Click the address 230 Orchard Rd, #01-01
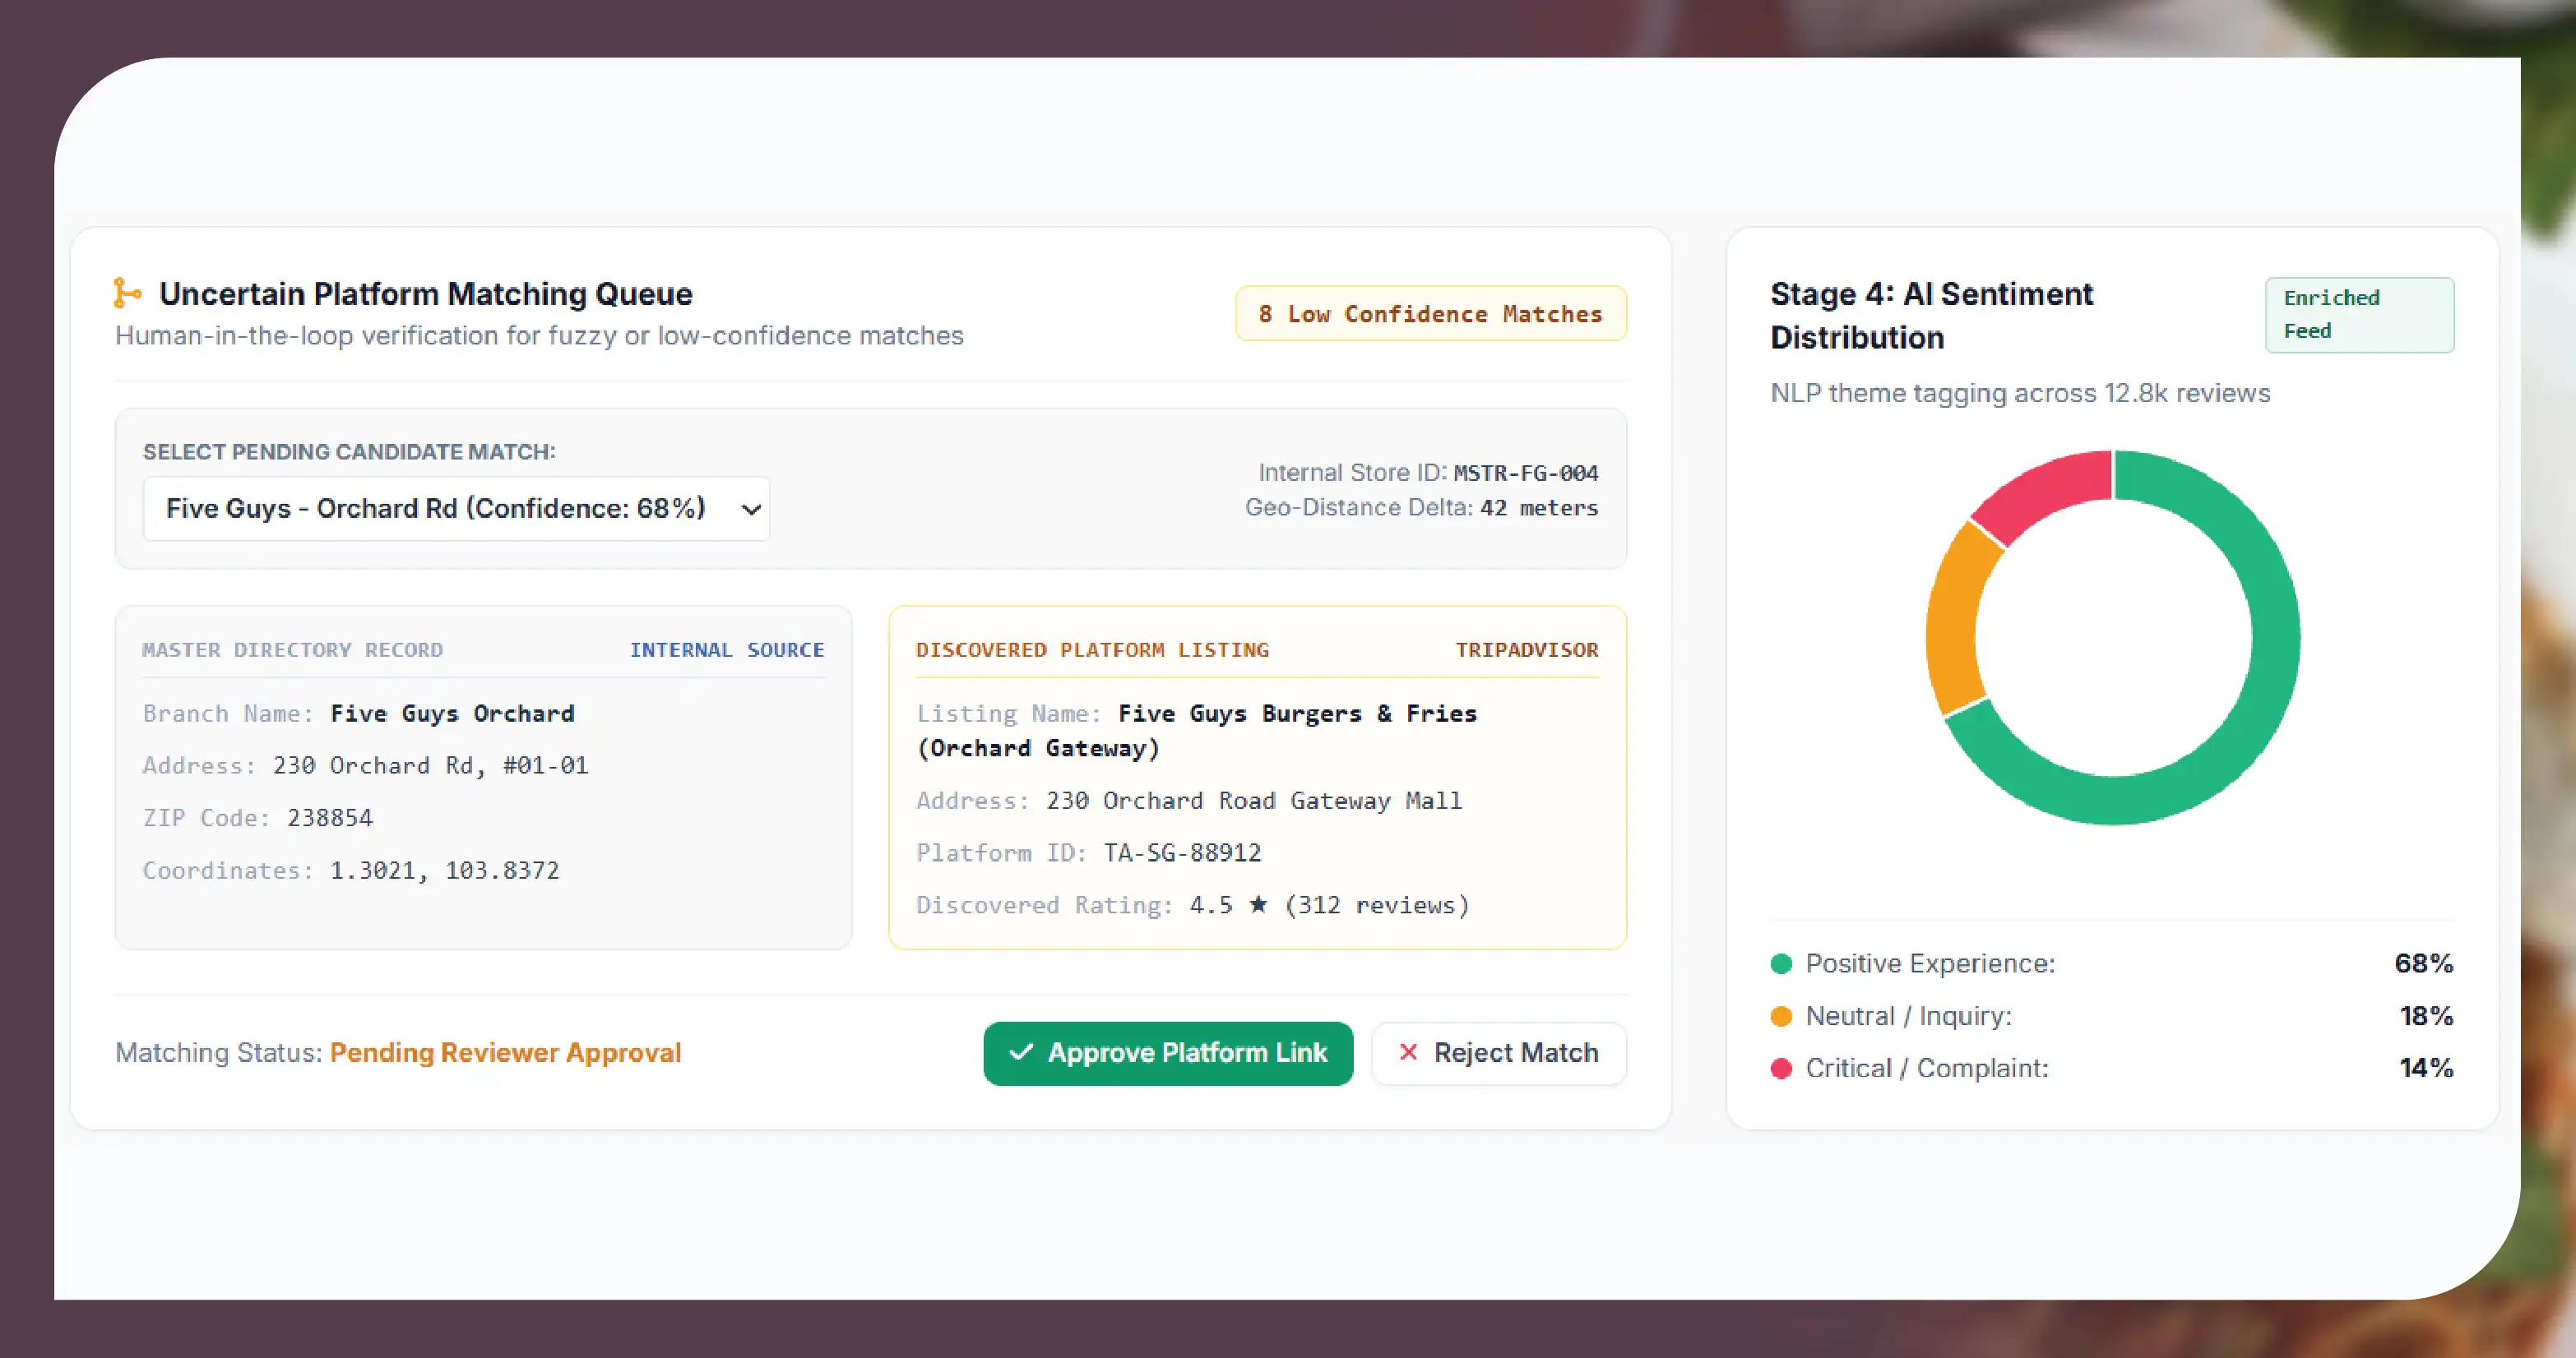This screenshot has width=2576, height=1358. (x=431, y=765)
